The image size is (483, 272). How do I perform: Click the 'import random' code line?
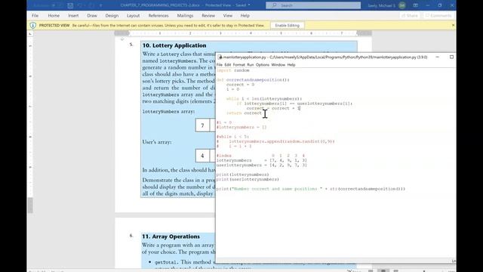click(x=233, y=70)
